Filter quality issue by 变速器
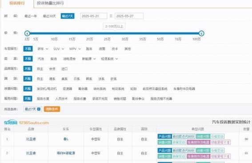The image size is (252, 163). pos(68,89)
